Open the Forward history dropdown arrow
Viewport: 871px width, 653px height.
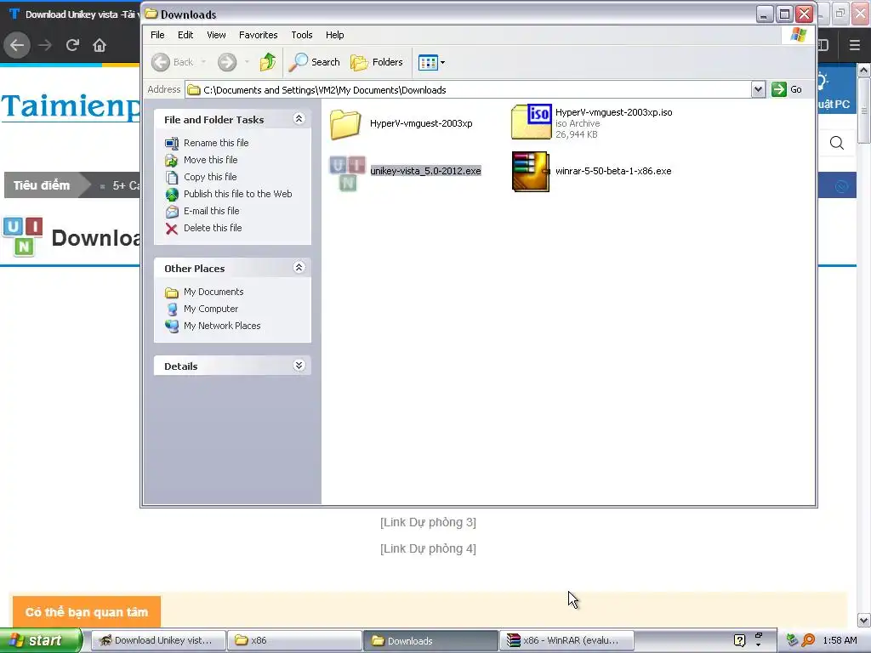(x=247, y=62)
